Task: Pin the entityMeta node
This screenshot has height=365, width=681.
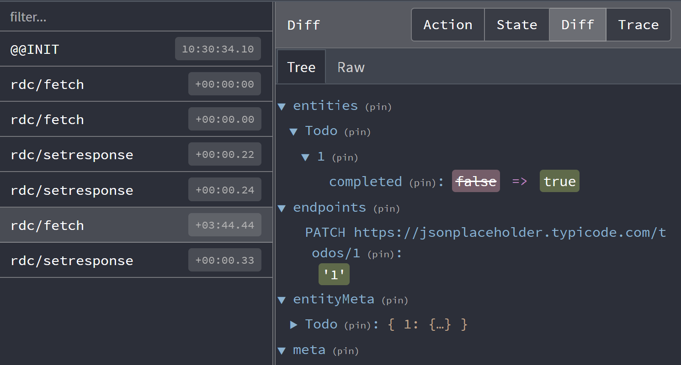Action: (x=394, y=300)
